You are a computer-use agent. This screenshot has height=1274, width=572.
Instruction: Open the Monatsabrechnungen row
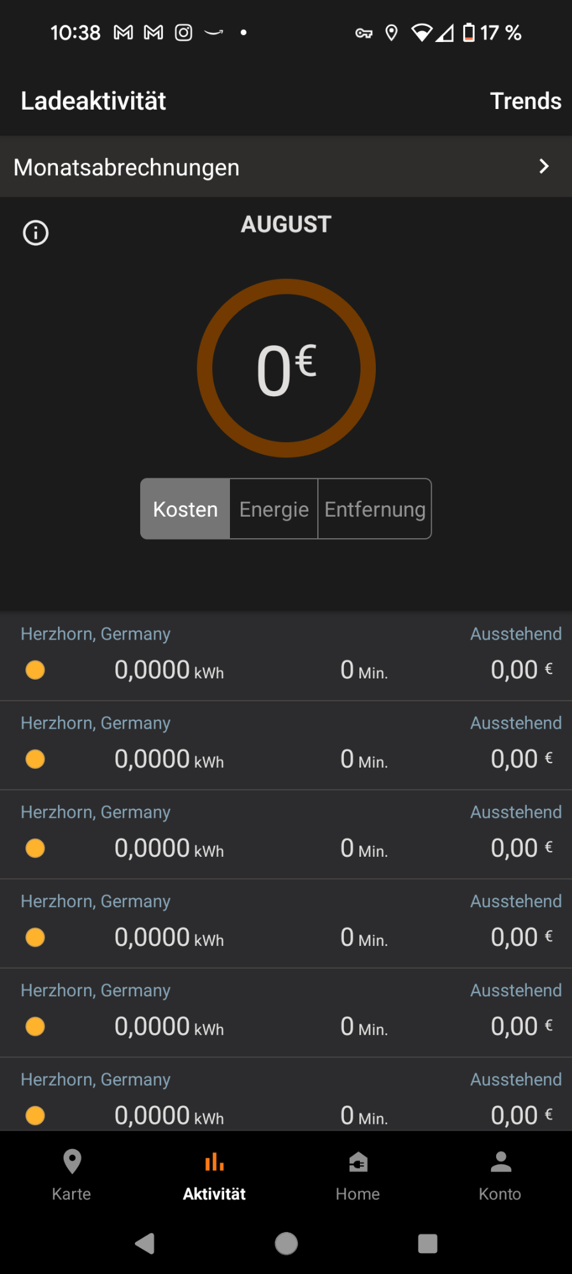coord(255,167)
